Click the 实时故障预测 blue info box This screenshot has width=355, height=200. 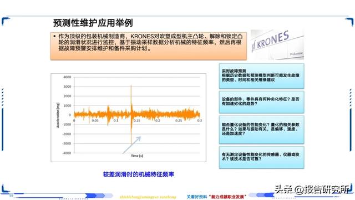pyautogui.click(x=261, y=76)
